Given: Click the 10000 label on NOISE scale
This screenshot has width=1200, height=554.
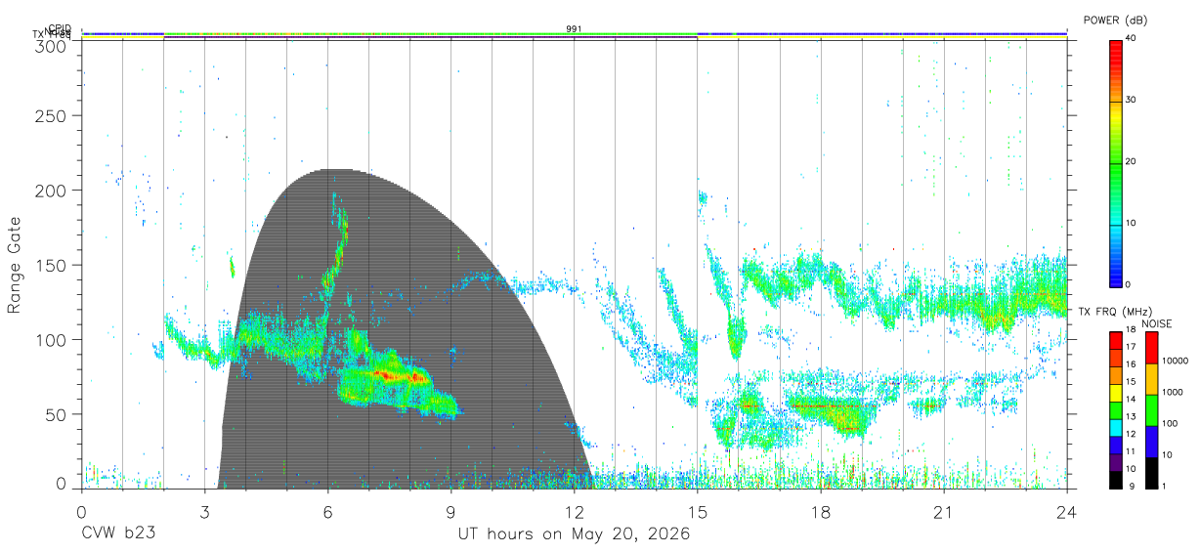Looking at the screenshot, I should (1176, 361).
